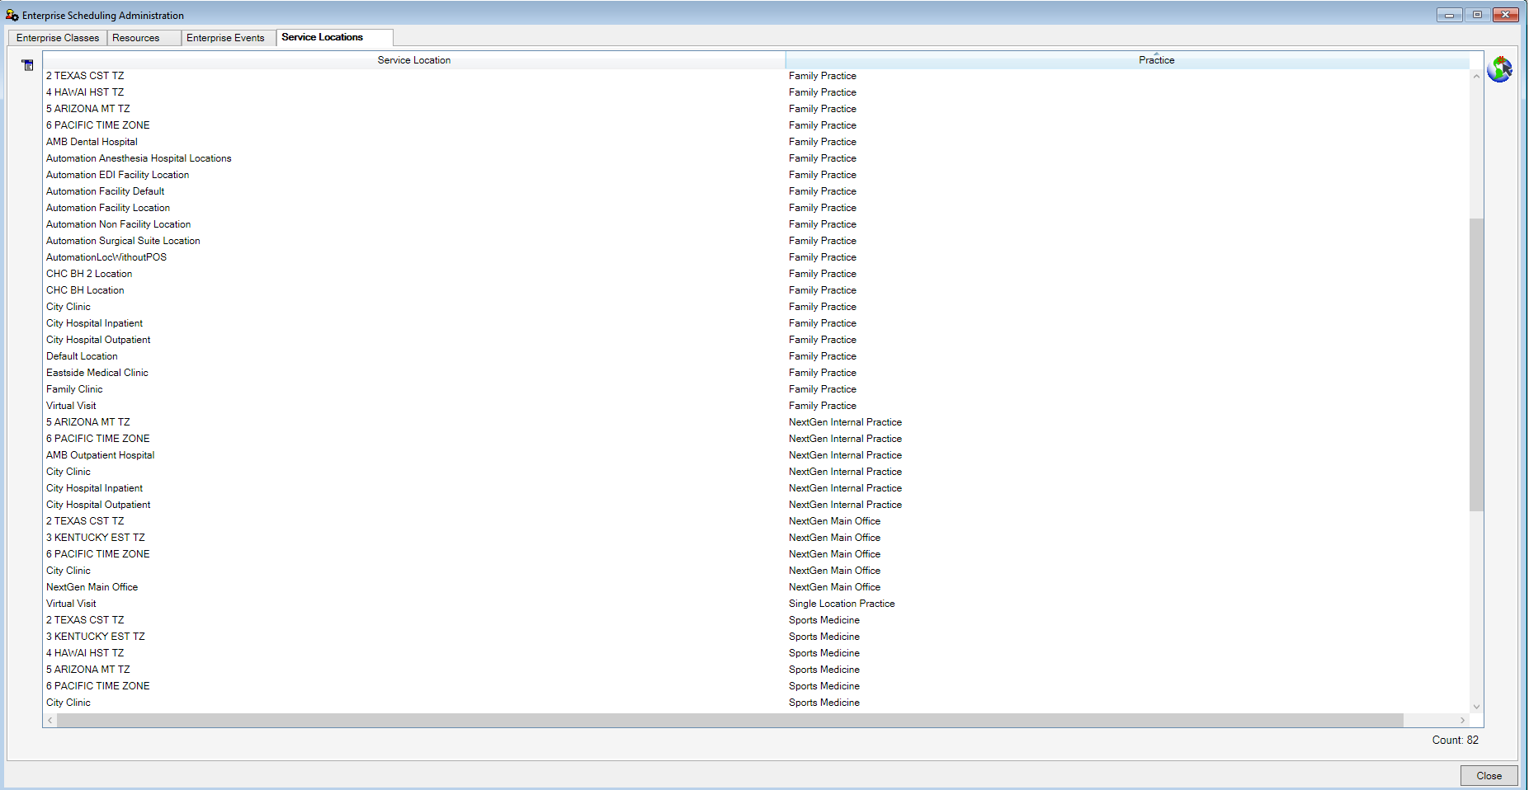Select 5 ARIZONA MT TZ under Sports Medicine
The image size is (1529, 790).
click(757, 670)
